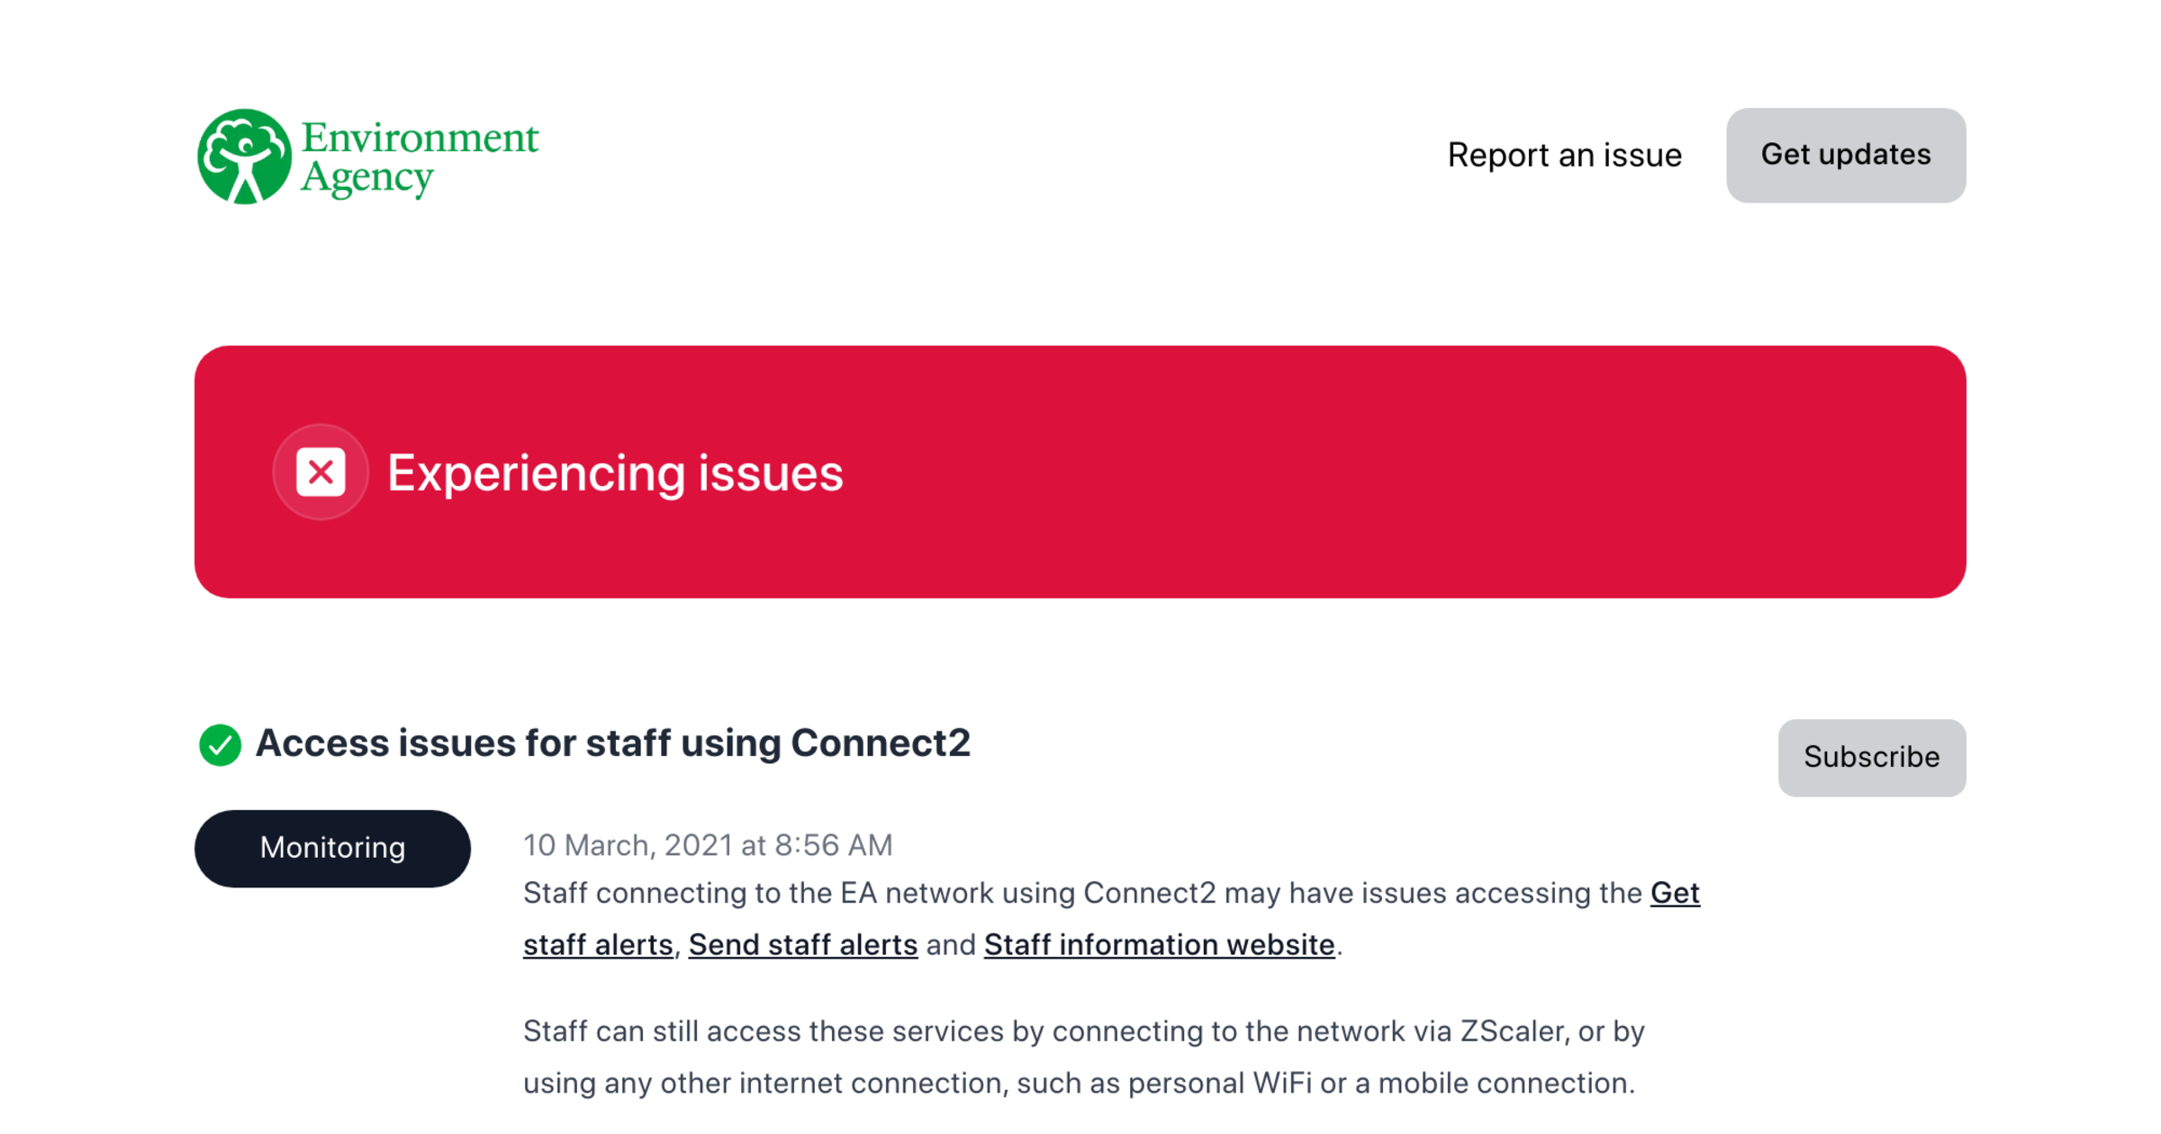Click the Monitoring status badge
Image resolution: width=2161 pixels, height=1134 pixels.
coord(332,847)
